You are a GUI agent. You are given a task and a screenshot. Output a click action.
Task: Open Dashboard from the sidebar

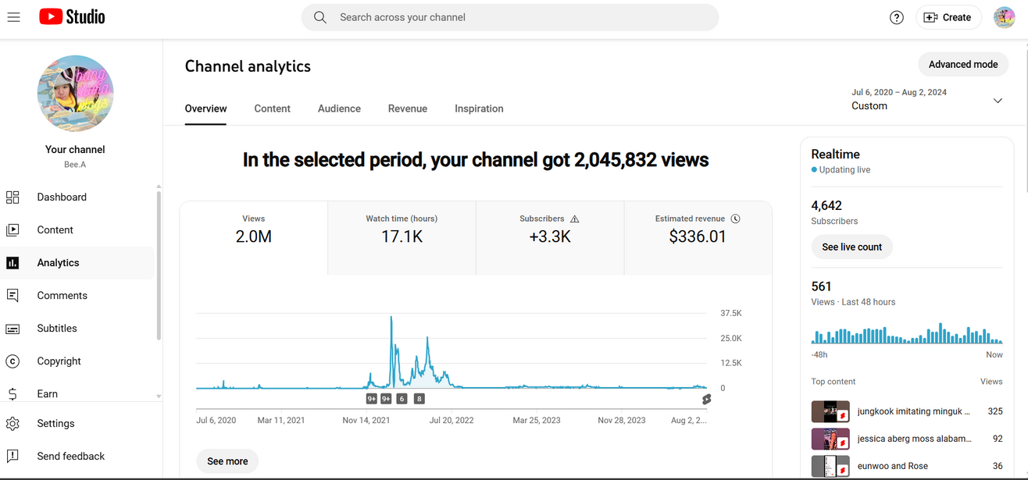coord(61,197)
